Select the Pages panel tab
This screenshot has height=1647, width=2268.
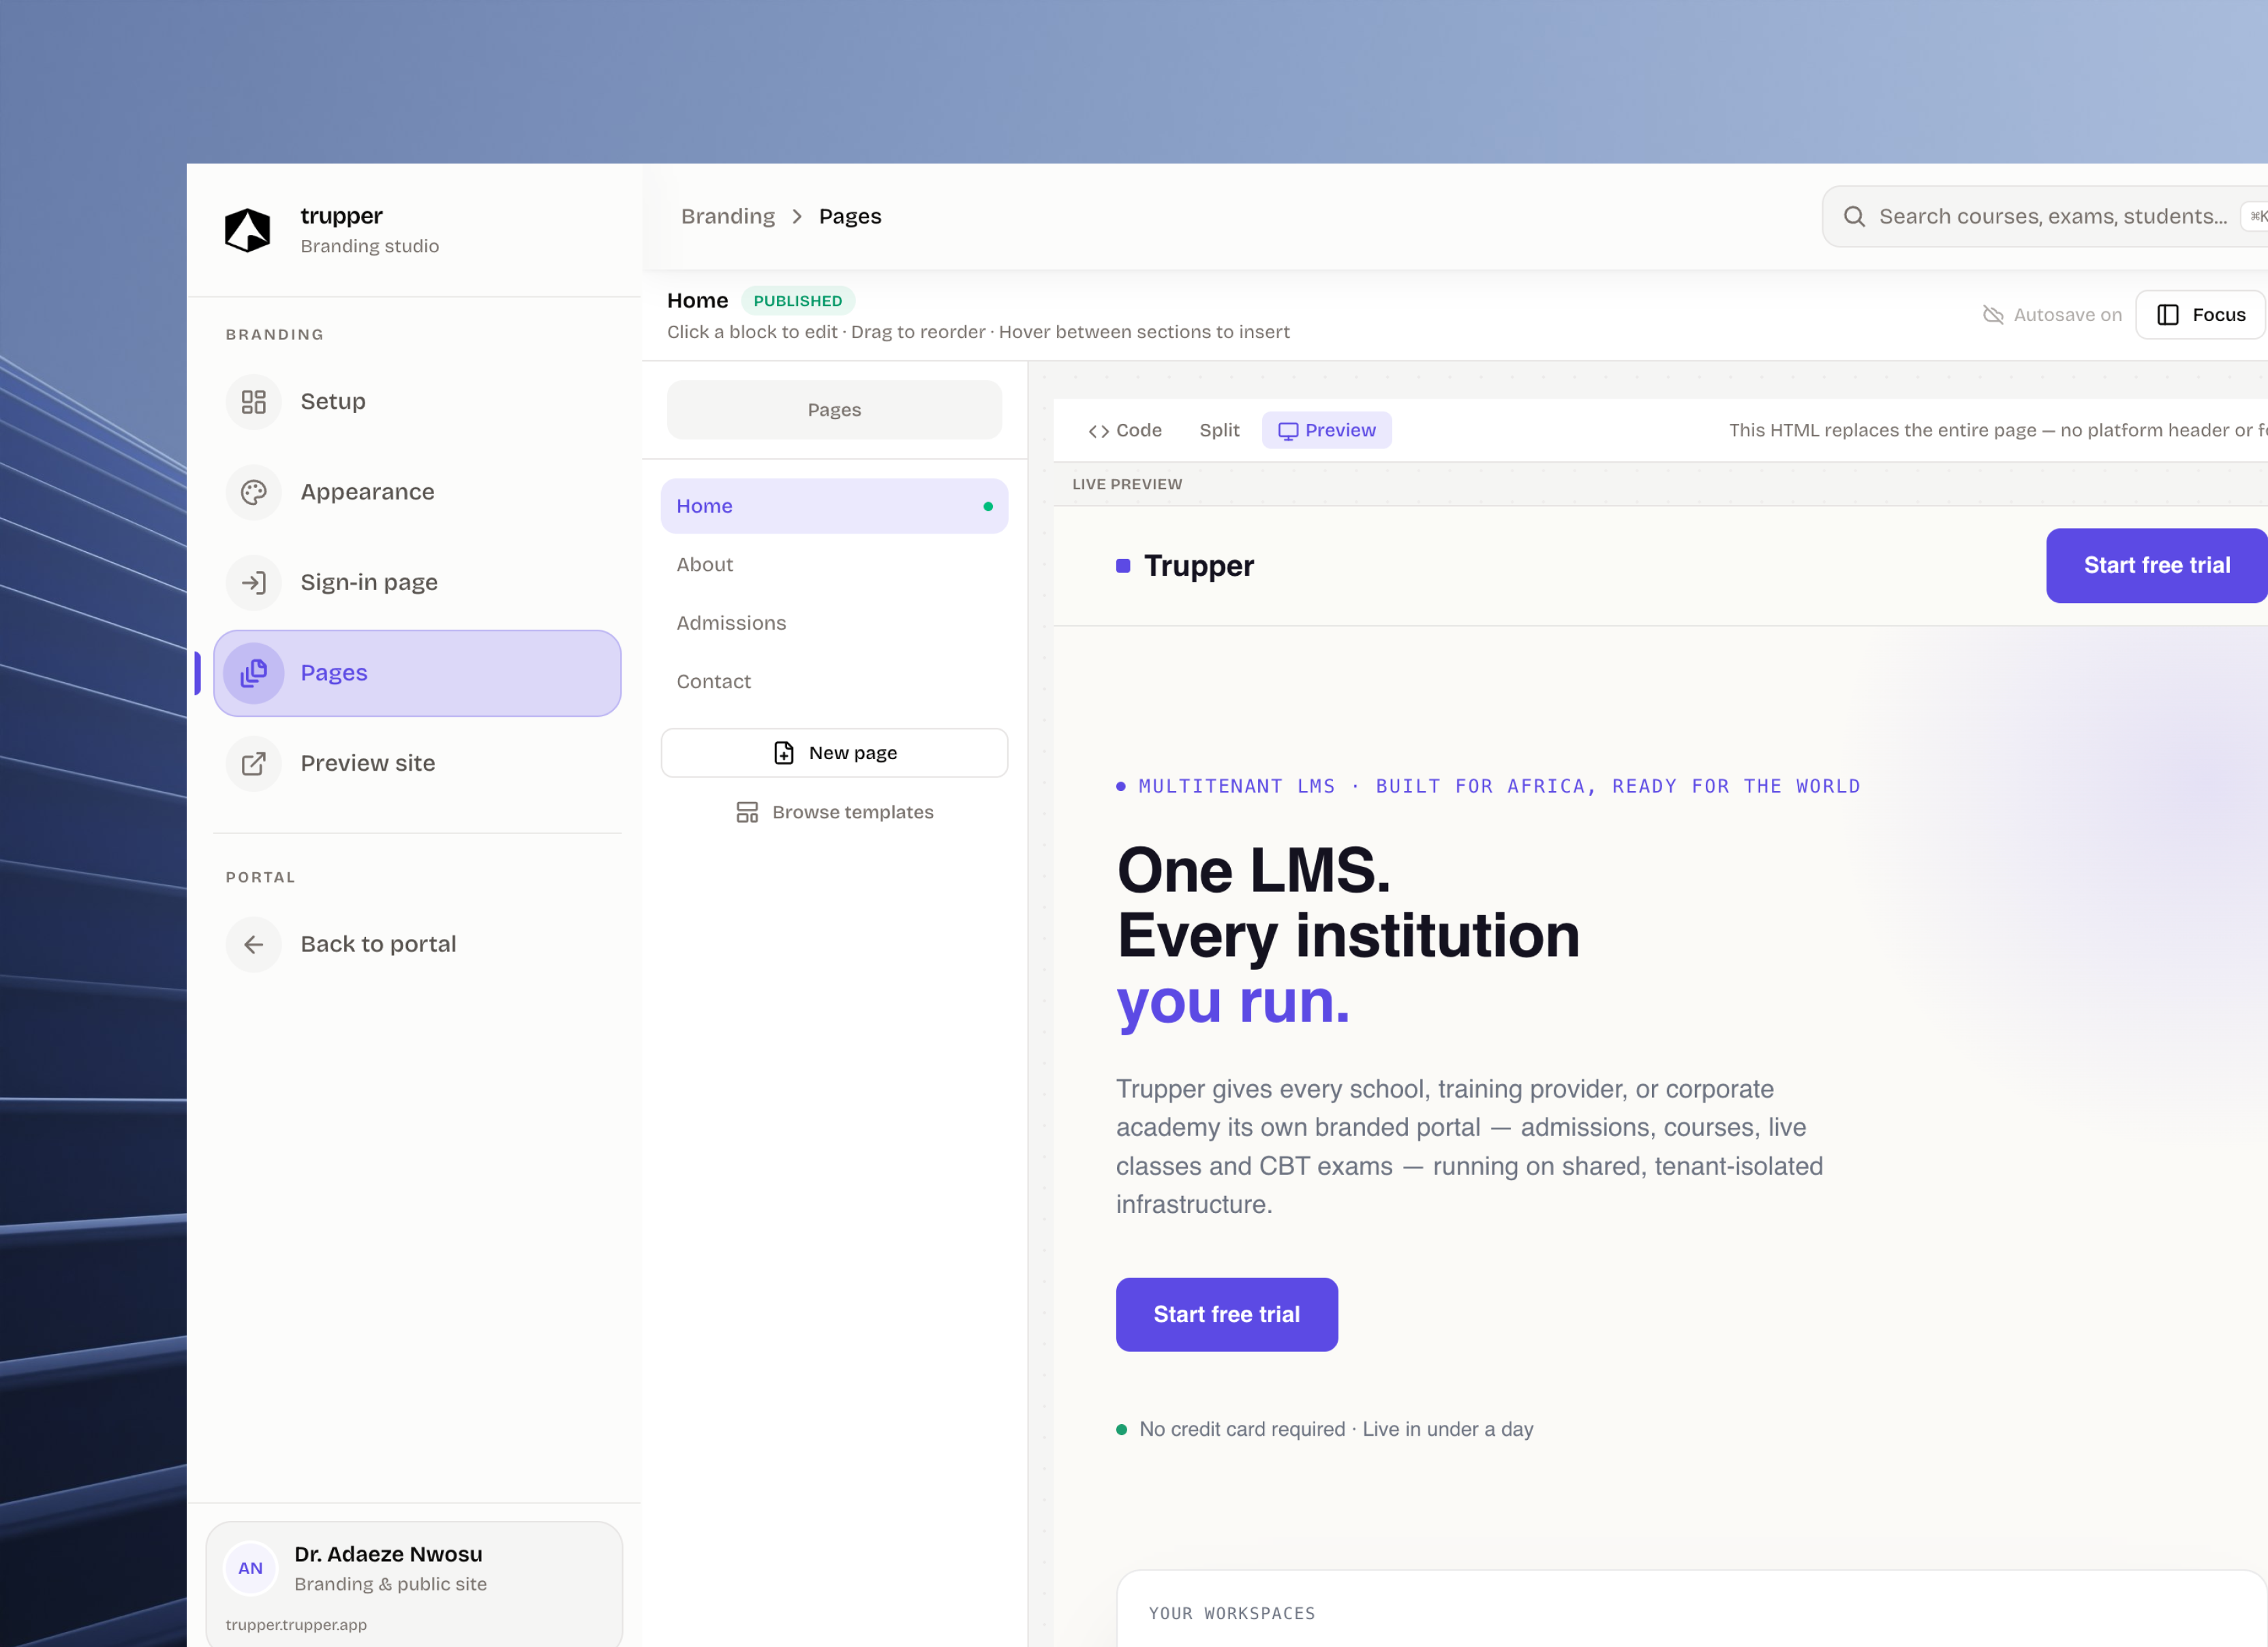pos(834,410)
